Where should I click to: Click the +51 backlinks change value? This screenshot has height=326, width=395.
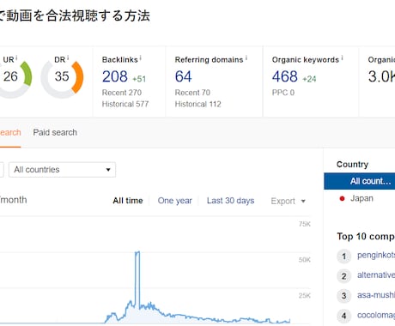pyautogui.click(x=139, y=79)
